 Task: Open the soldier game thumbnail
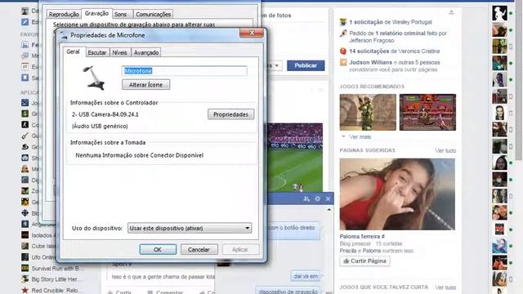(368, 113)
